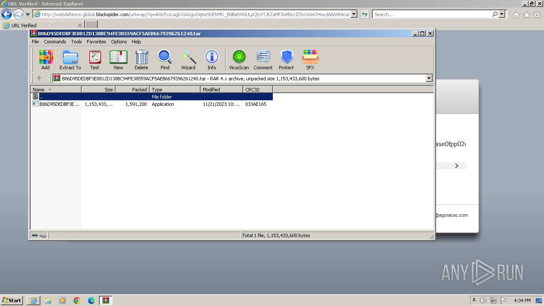
Task: Open the Windows Start menu
Action: [x=11, y=300]
